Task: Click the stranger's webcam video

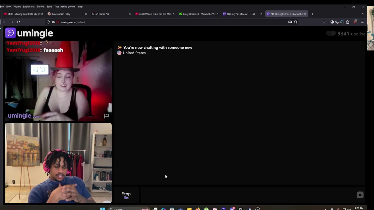Action: (x=58, y=81)
